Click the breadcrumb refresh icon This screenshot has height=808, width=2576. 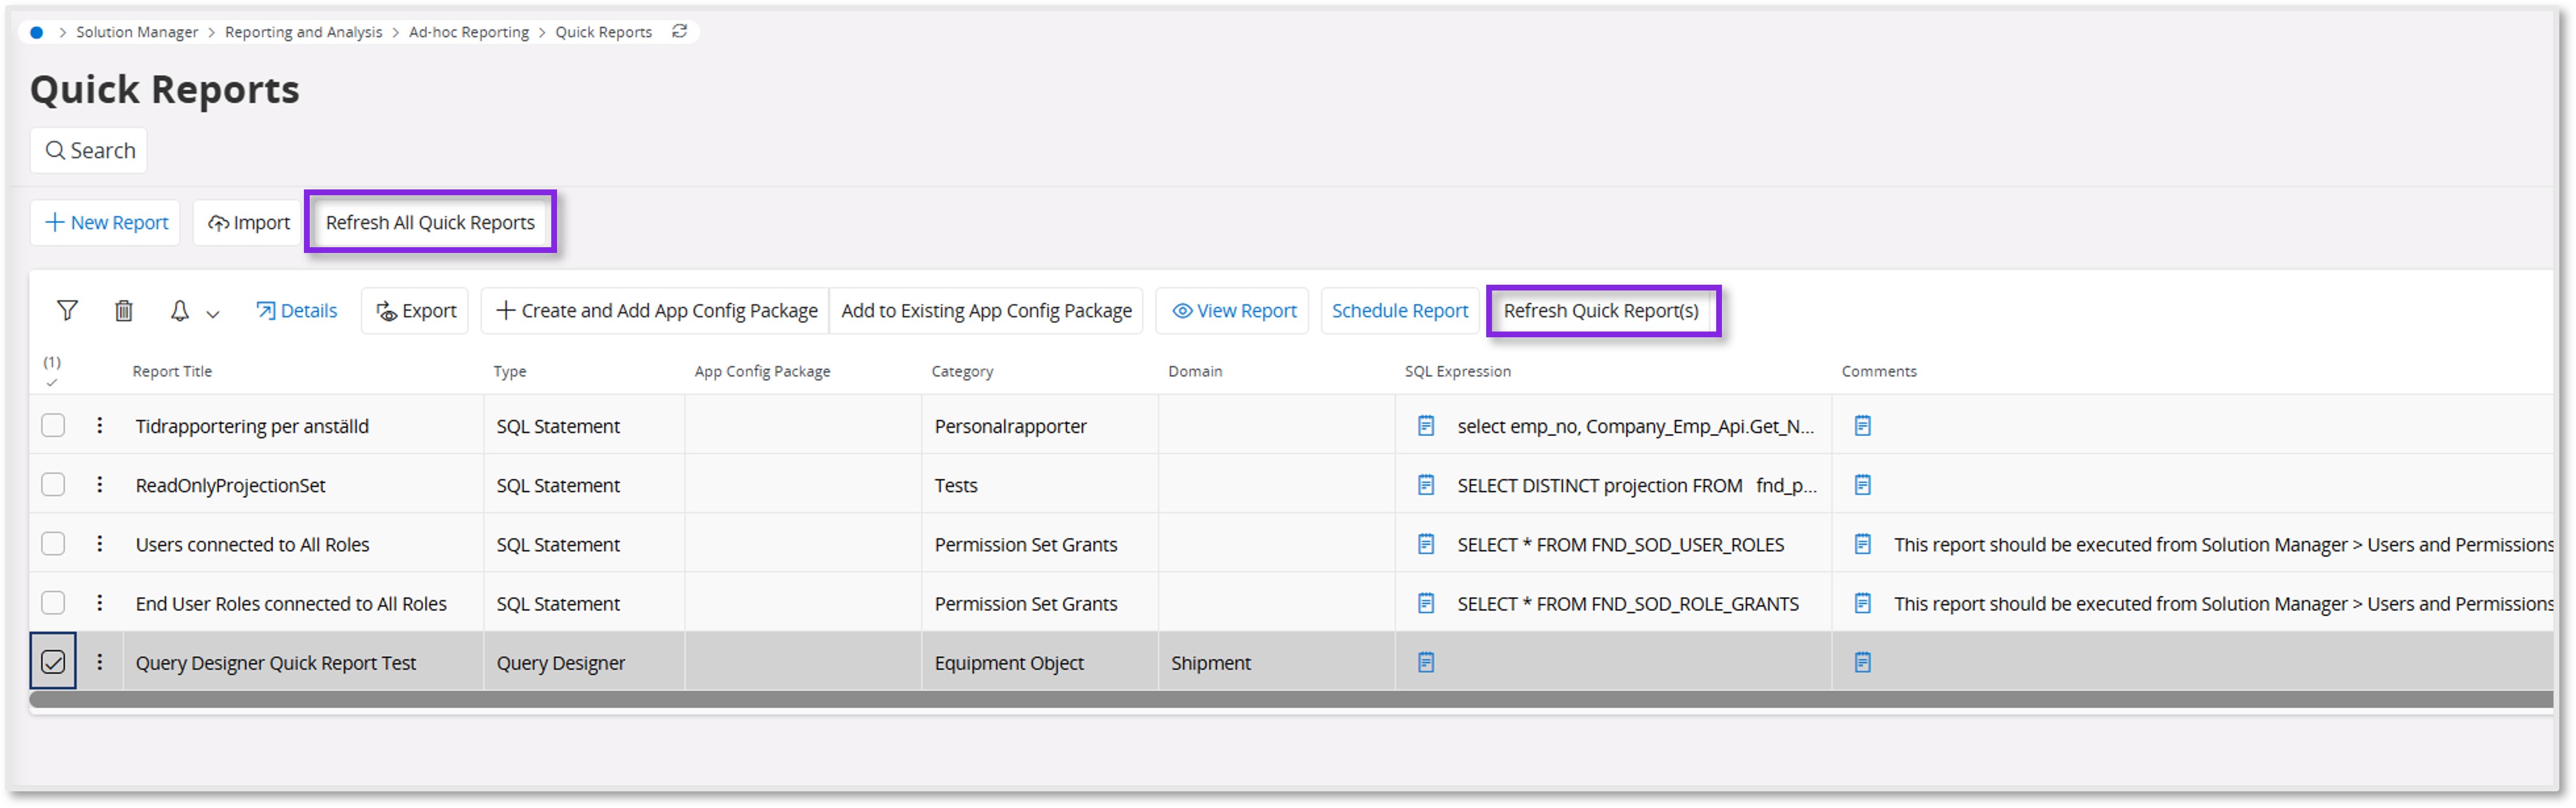(x=680, y=31)
